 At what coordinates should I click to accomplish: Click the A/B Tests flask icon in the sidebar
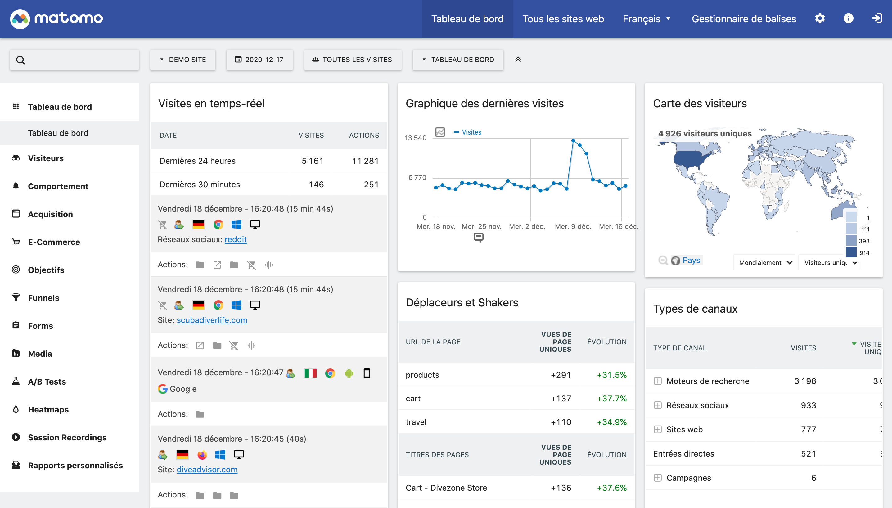click(x=16, y=381)
